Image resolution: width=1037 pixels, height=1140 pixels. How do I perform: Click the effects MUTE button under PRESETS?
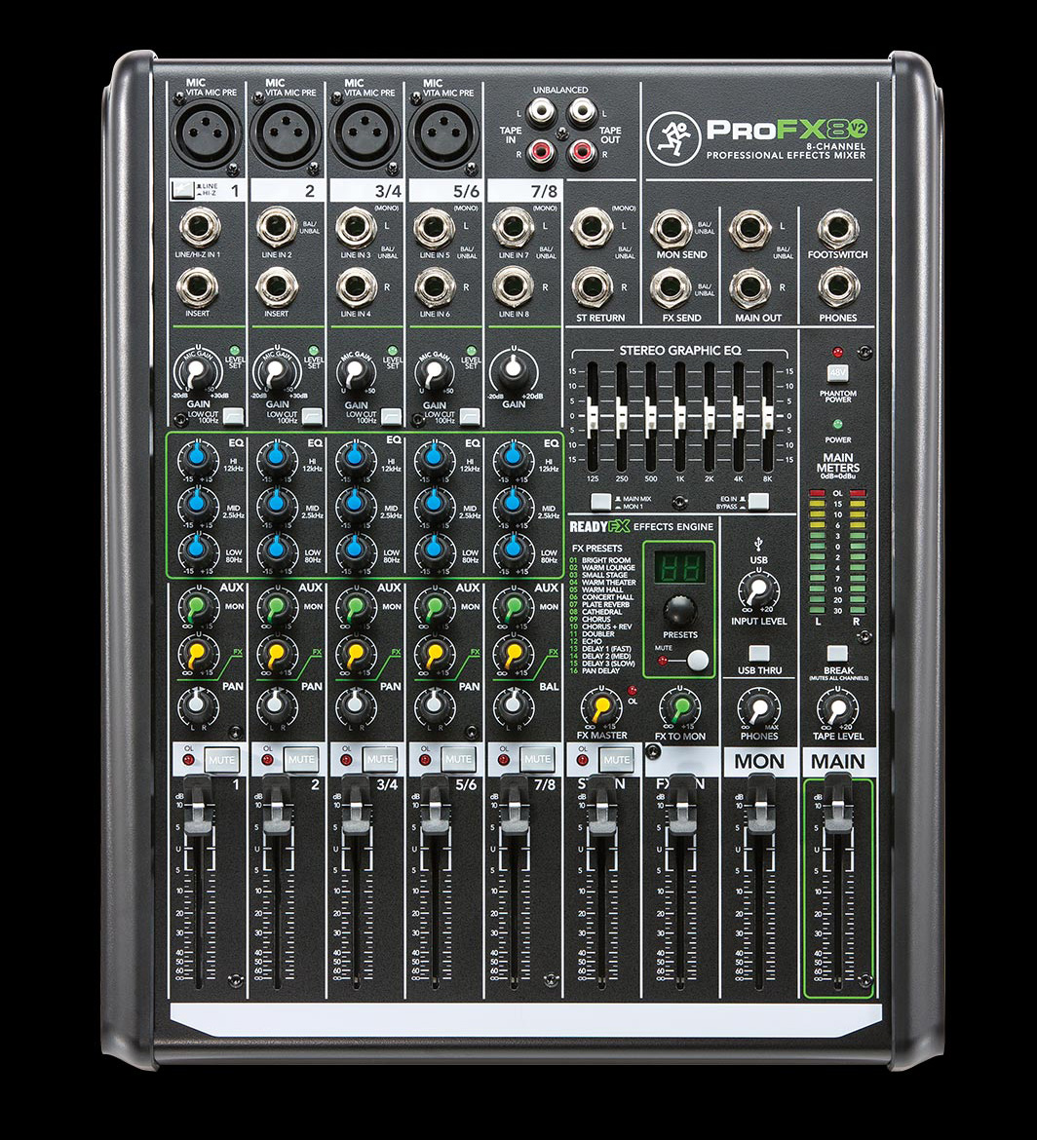698,661
